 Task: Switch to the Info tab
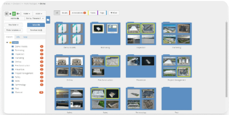(18, 37)
